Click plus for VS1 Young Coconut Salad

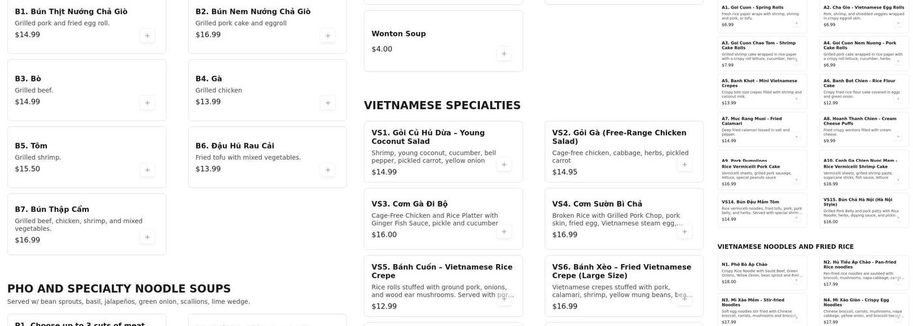point(504,164)
